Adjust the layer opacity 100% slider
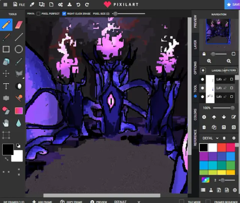240x203 pixels. click(232, 108)
